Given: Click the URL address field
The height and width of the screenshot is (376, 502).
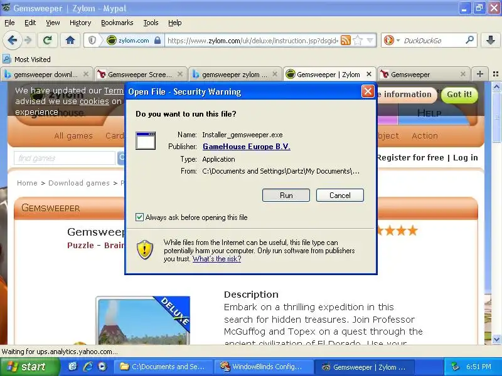Looking at the screenshot, I should pos(253,41).
